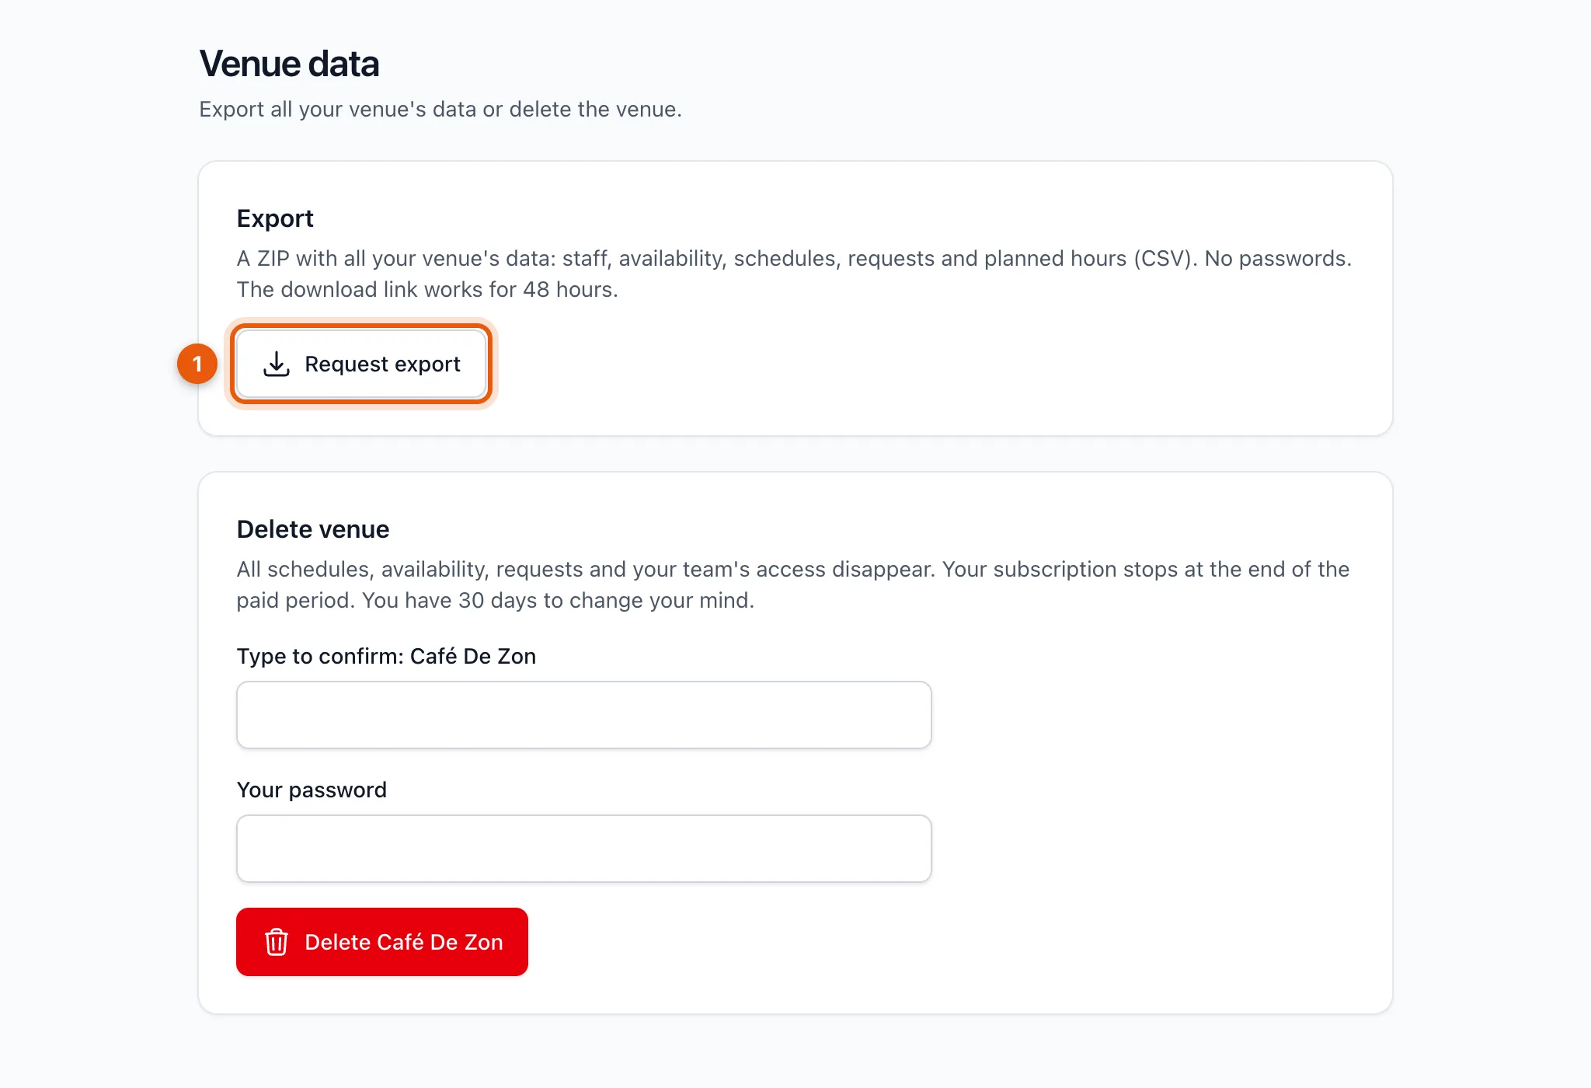This screenshot has width=1591, height=1088.
Task: Click the 'download link works for 48 hours' text
Action: point(449,290)
